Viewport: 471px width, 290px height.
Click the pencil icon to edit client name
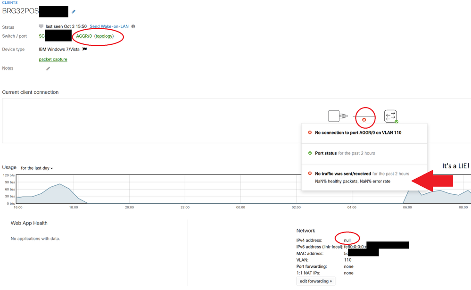[x=74, y=12]
